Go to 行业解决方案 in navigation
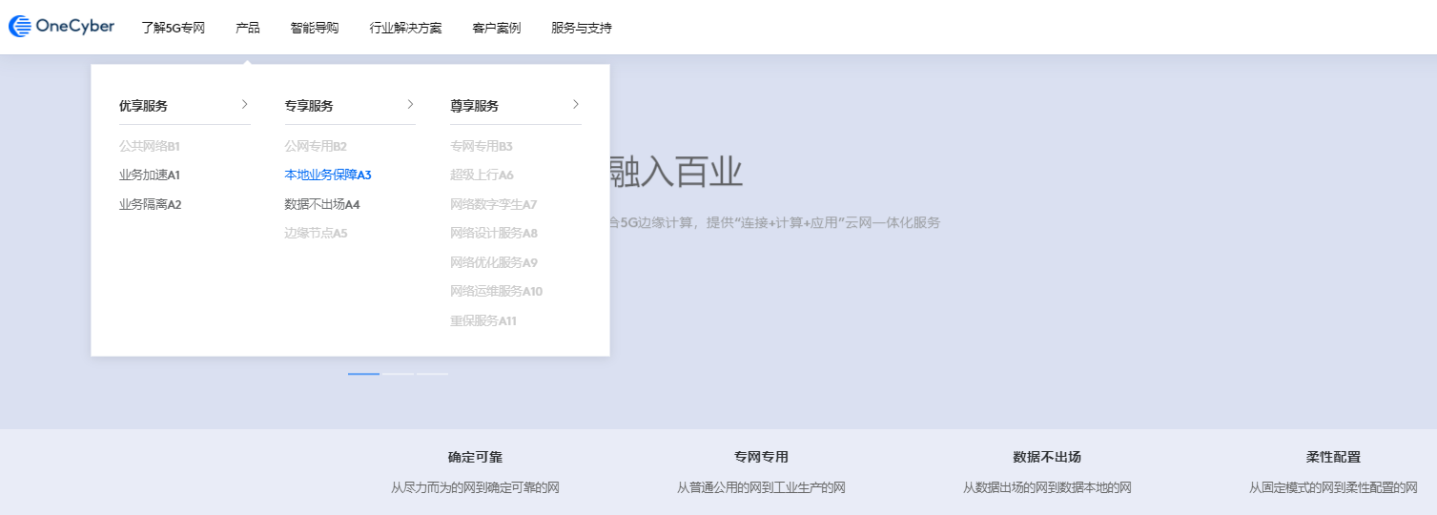Viewport: 1437px width, 515px height. pos(405,28)
